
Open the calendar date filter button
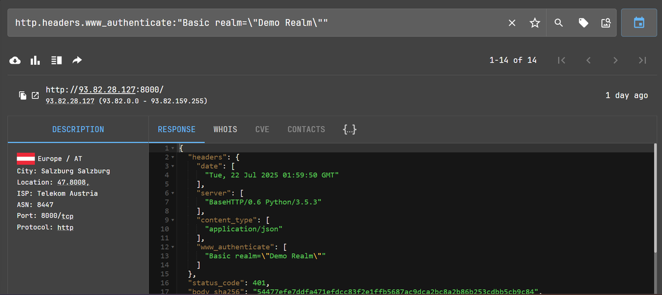[639, 23]
